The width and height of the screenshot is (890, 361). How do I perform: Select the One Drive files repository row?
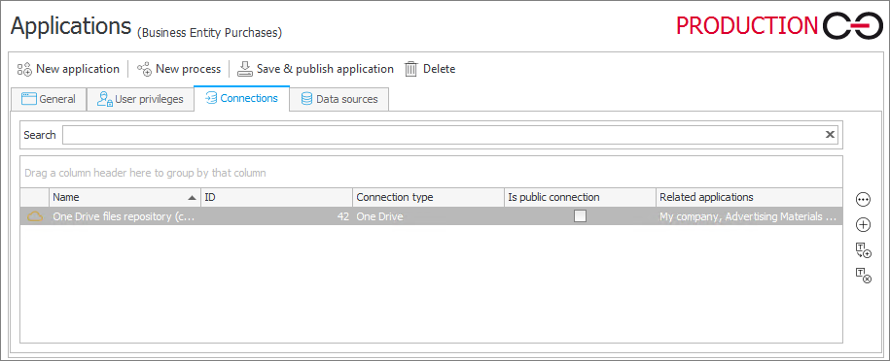(x=431, y=215)
